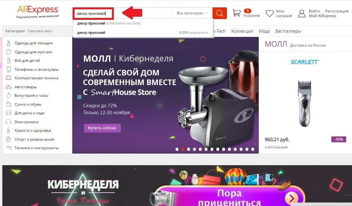Select Электроника category
The width and height of the screenshot is (352, 206).
tap(26, 122)
